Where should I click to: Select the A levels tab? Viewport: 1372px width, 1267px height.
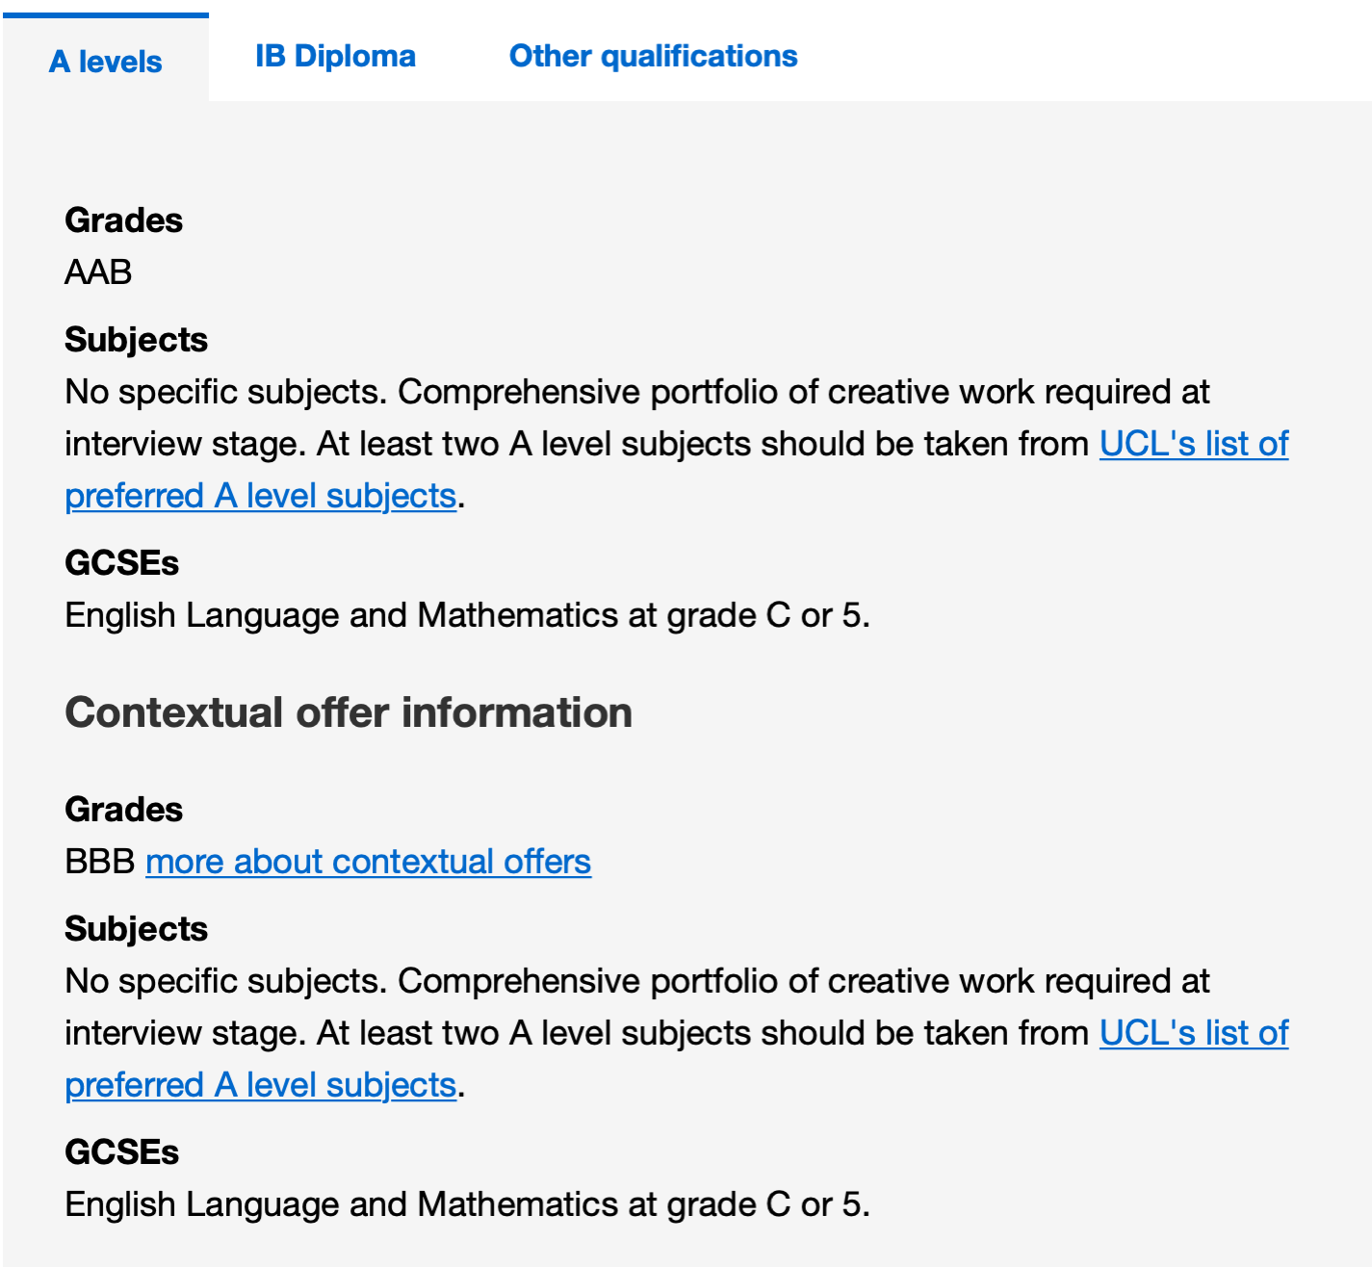pyautogui.click(x=106, y=61)
